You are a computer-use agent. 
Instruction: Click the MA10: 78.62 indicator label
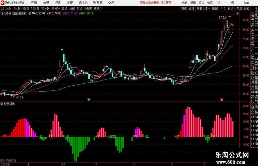click(54, 13)
